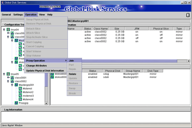Collapse class0002 under linux05
This screenshot has width=192, height=128.
(8, 81)
